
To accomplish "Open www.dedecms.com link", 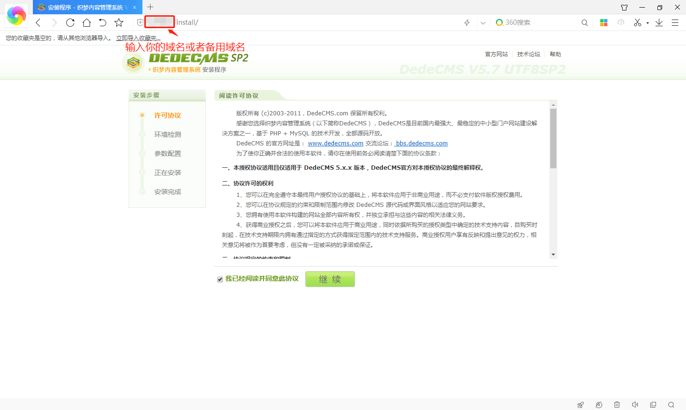I will [335, 143].
